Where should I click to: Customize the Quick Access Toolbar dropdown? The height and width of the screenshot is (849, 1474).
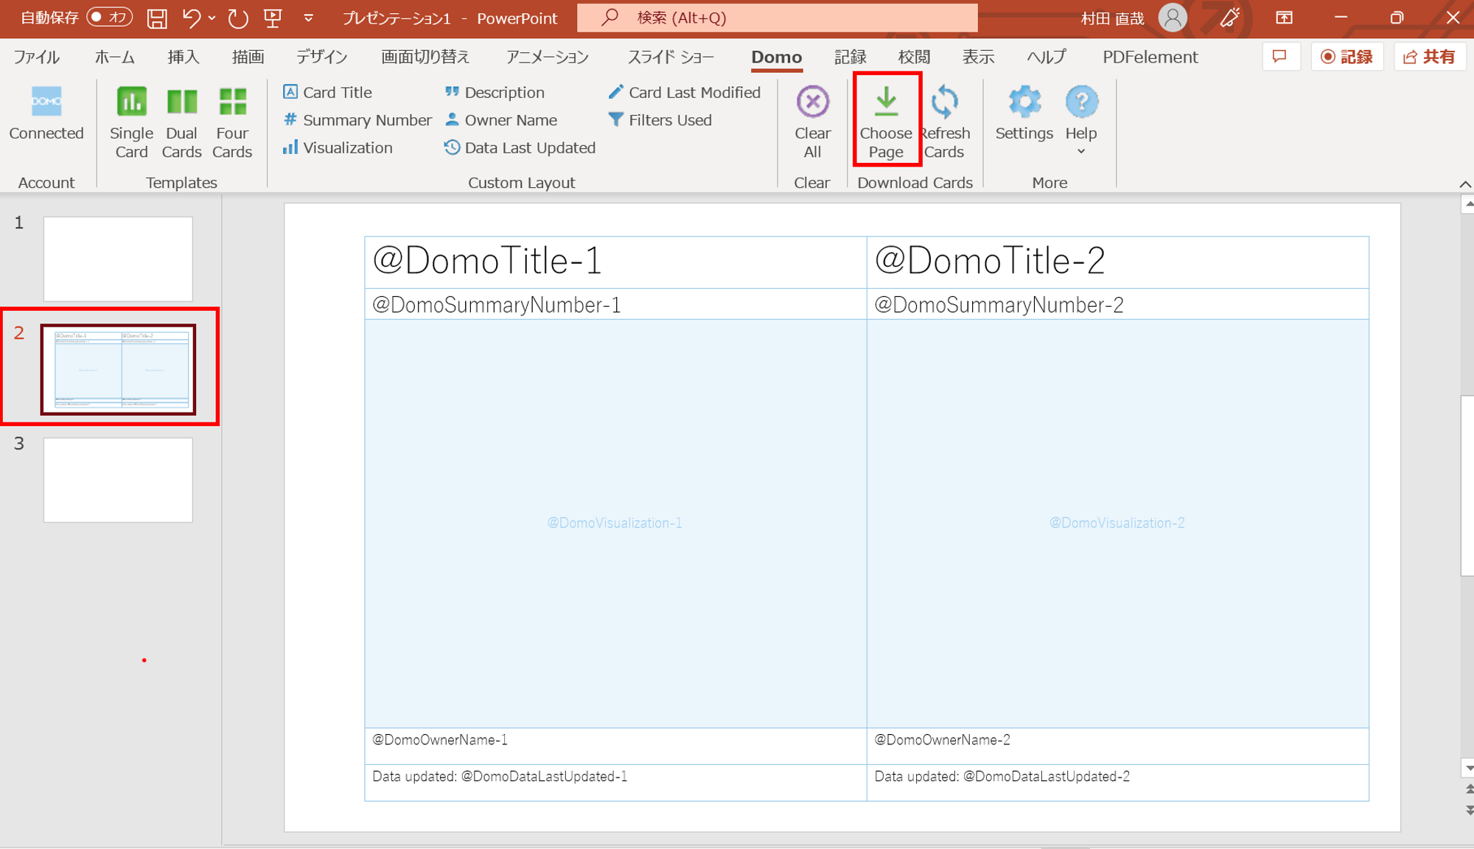[x=308, y=18]
